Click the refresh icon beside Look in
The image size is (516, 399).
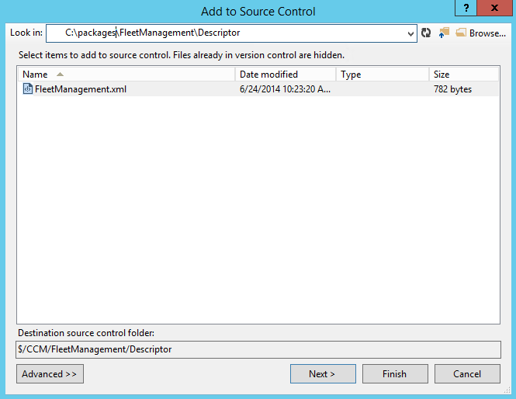[426, 33]
